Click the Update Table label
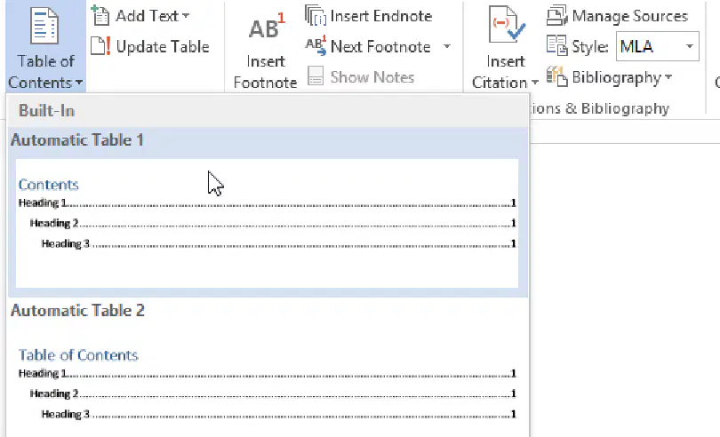This screenshot has width=720, height=437. pos(163,46)
